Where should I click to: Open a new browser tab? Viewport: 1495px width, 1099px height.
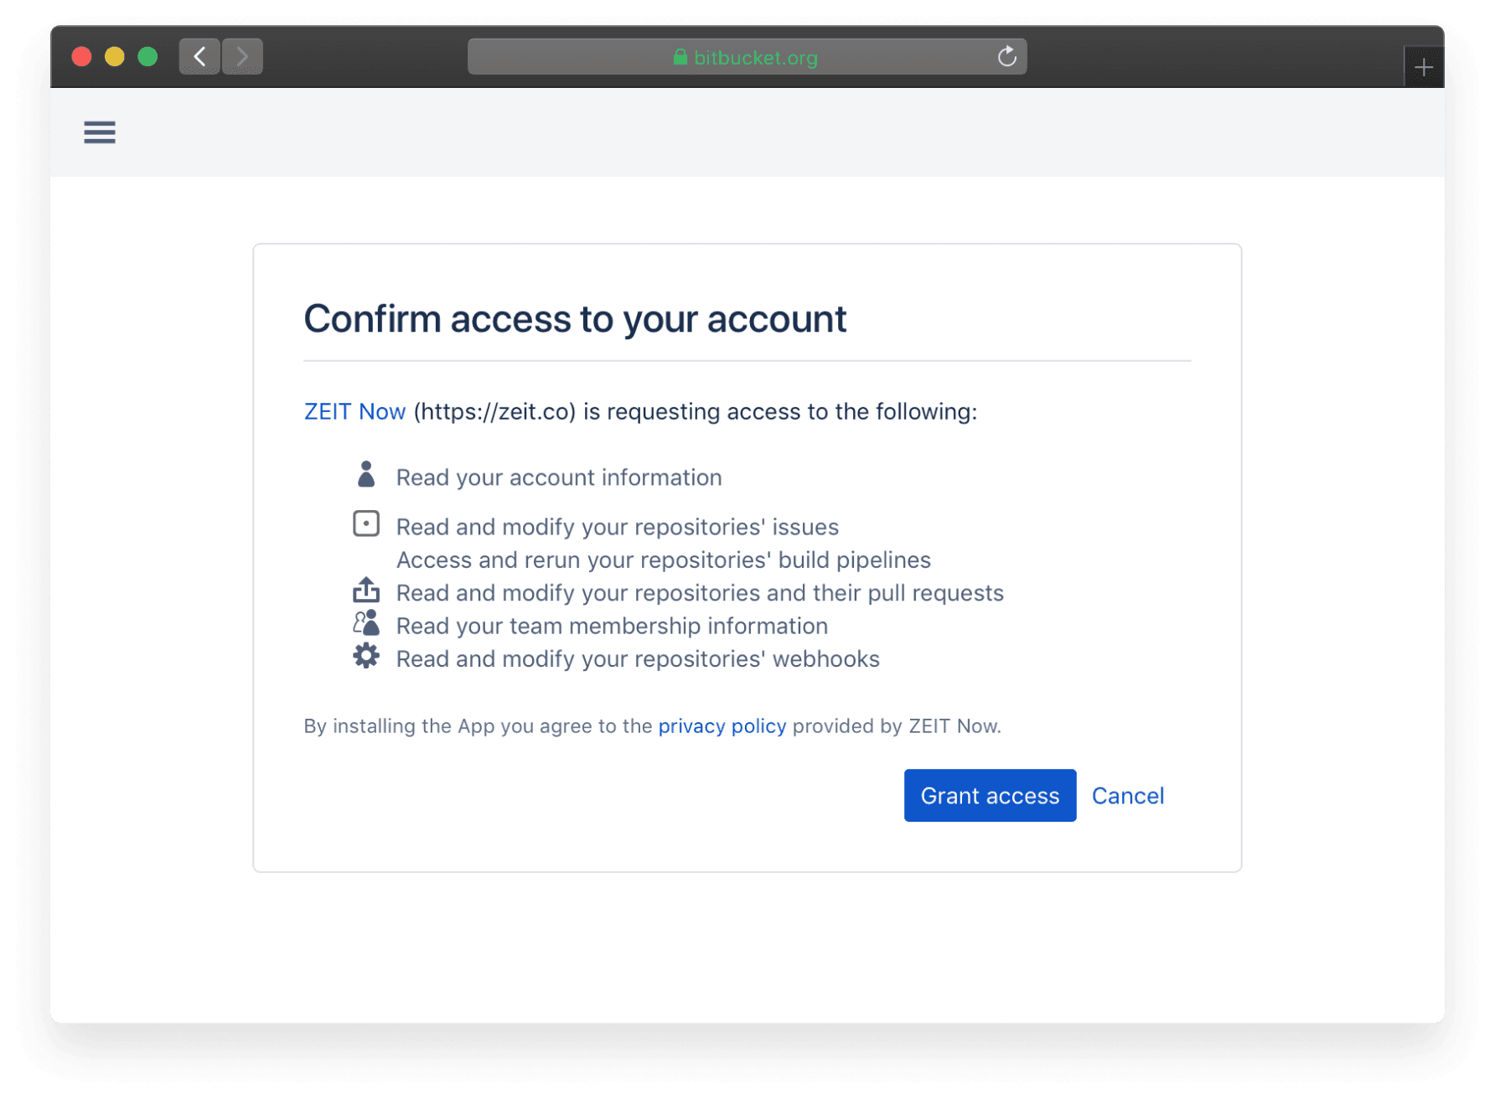pos(1423,68)
